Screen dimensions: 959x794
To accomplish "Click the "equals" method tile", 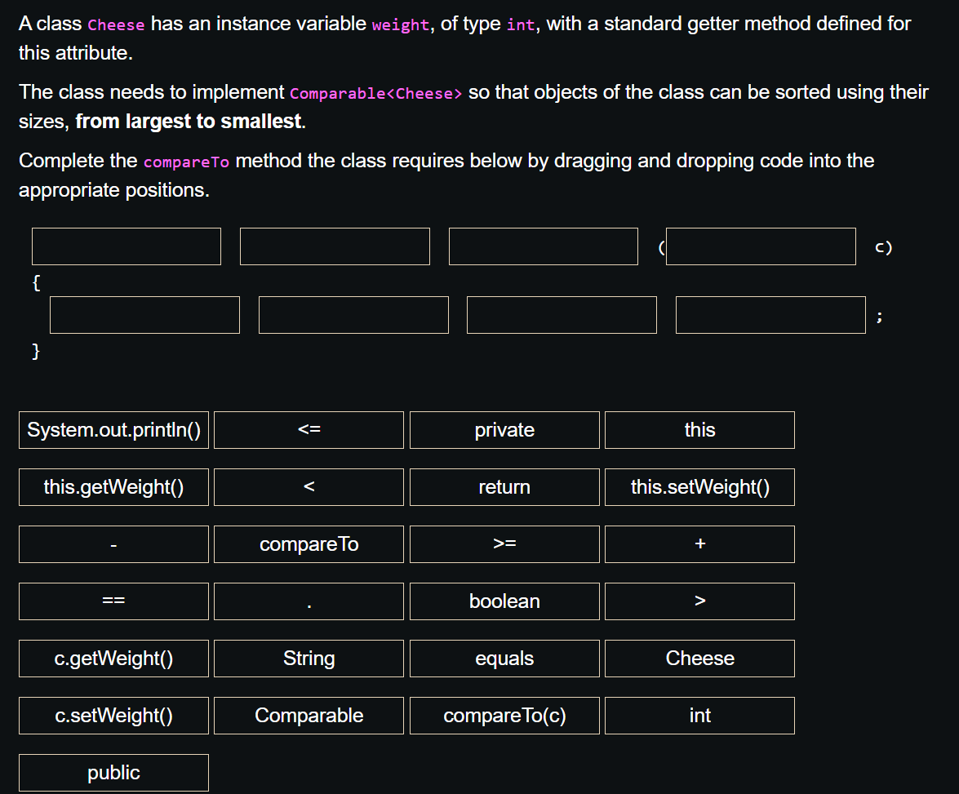I will pyautogui.click(x=504, y=658).
